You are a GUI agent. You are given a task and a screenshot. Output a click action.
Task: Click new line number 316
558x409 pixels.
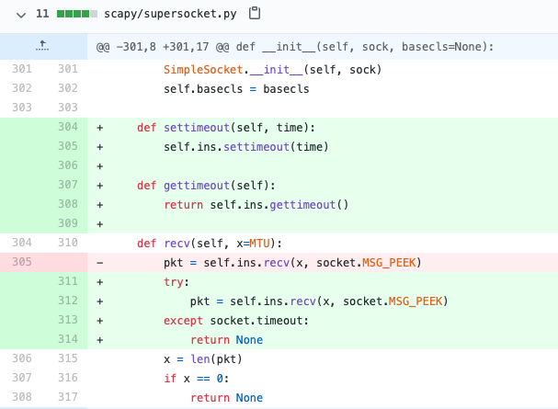(x=68, y=378)
